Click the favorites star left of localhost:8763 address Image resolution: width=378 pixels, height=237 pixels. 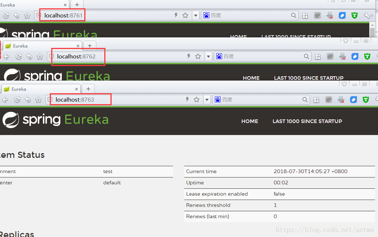[x=38, y=99]
